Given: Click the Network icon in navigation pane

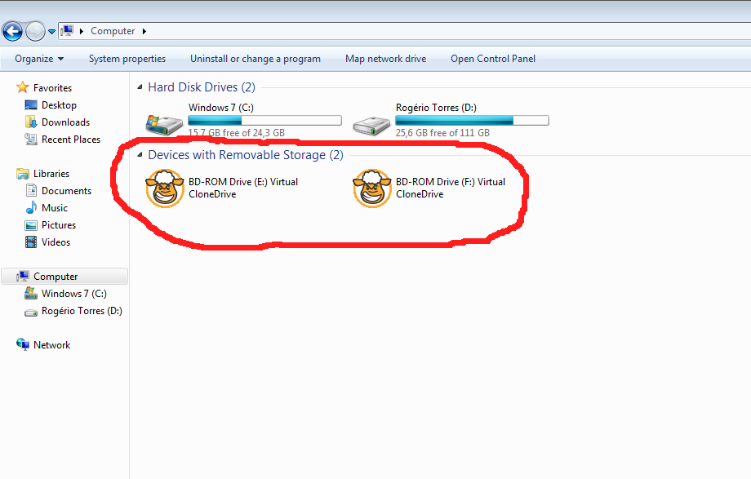Looking at the screenshot, I should (23, 345).
